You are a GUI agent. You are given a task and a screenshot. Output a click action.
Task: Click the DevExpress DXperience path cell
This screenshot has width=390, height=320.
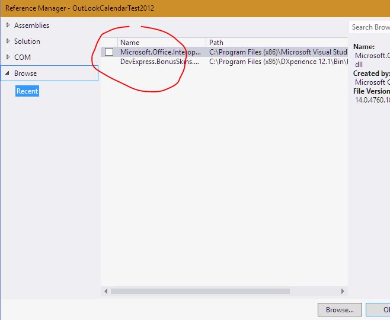pyautogui.click(x=277, y=62)
